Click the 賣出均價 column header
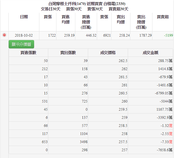 pyautogui.click(x=121, y=19)
